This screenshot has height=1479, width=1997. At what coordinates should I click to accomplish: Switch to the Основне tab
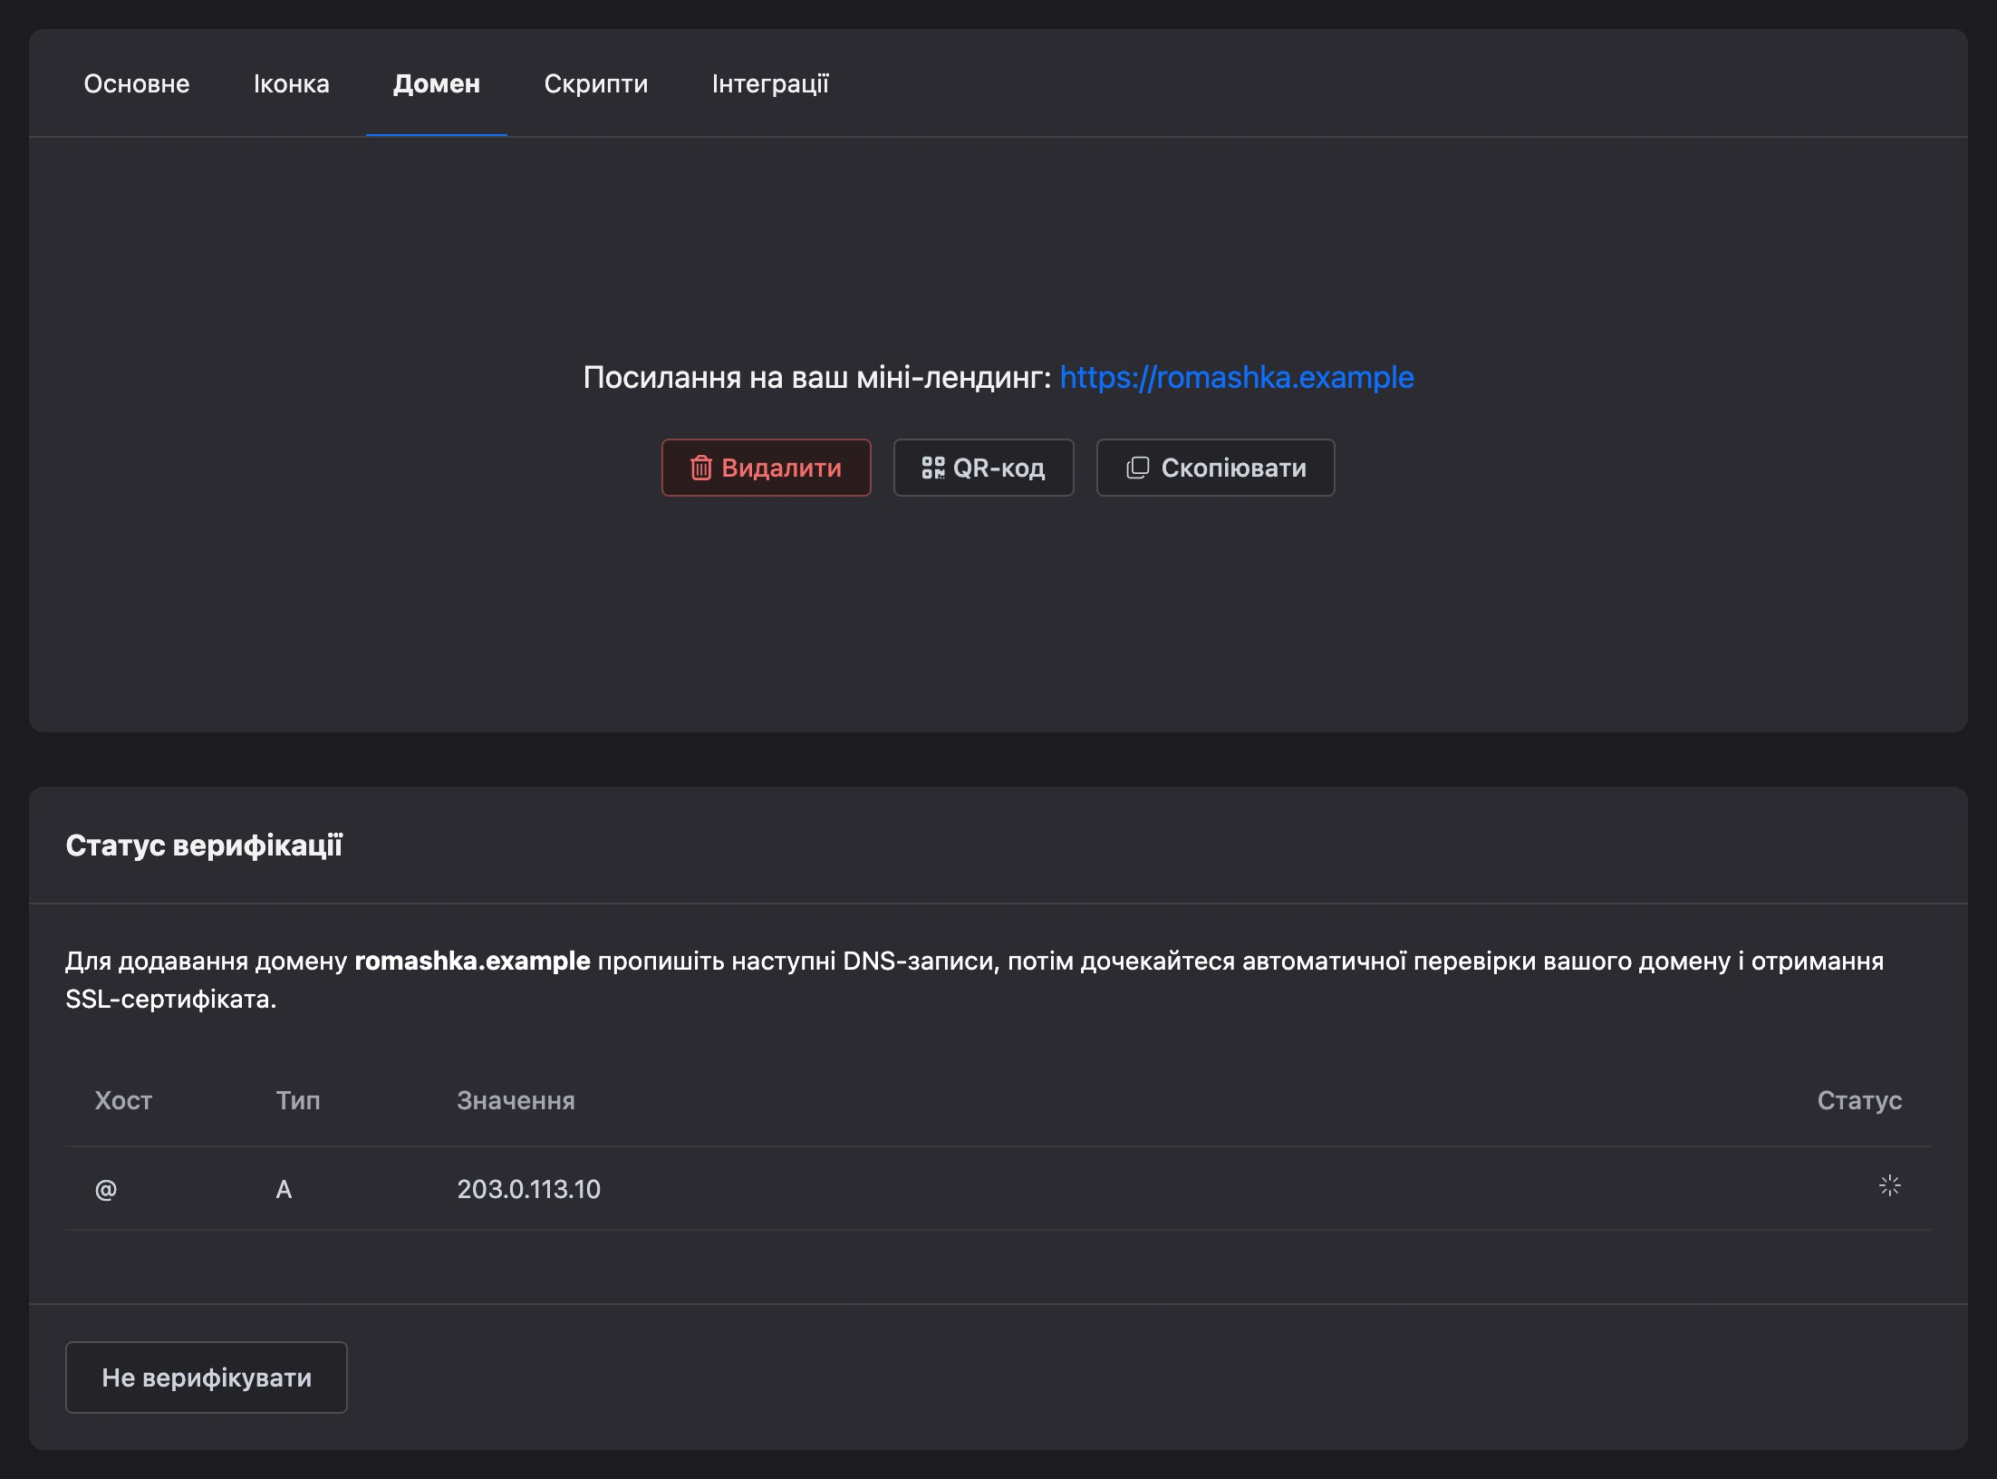(x=137, y=83)
